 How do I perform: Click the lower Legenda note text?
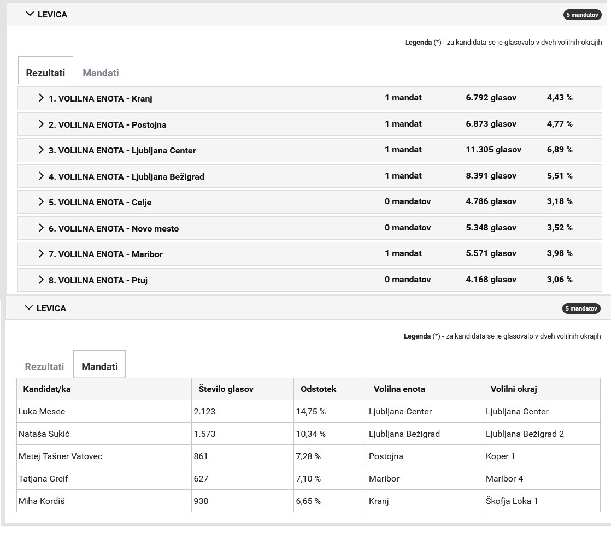point(502,336)
